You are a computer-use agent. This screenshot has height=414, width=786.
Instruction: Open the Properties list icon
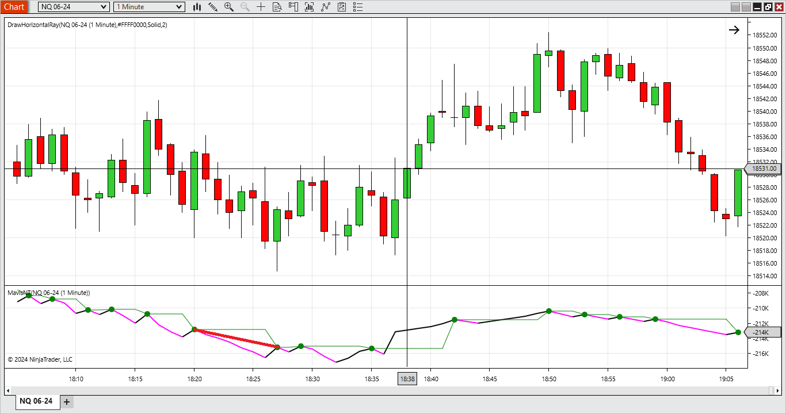358,7
